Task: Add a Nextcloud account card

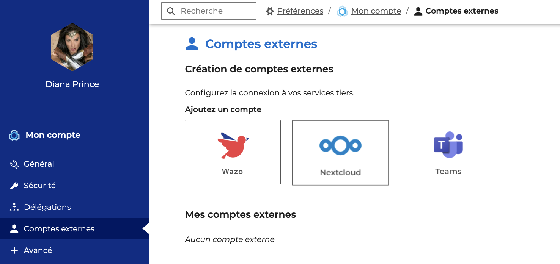Action: tap(340, 153)
